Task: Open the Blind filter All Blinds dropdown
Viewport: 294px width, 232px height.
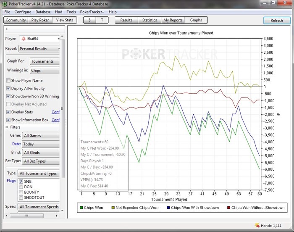Action: [41, 153]
